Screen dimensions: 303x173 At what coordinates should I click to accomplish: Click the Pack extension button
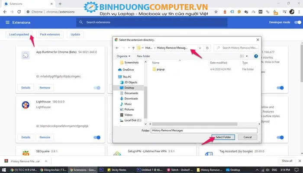coord(50,34)
